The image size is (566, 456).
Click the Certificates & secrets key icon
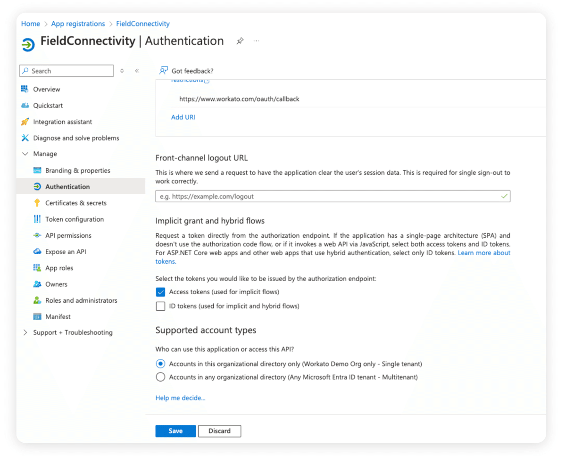pos(37,203)
